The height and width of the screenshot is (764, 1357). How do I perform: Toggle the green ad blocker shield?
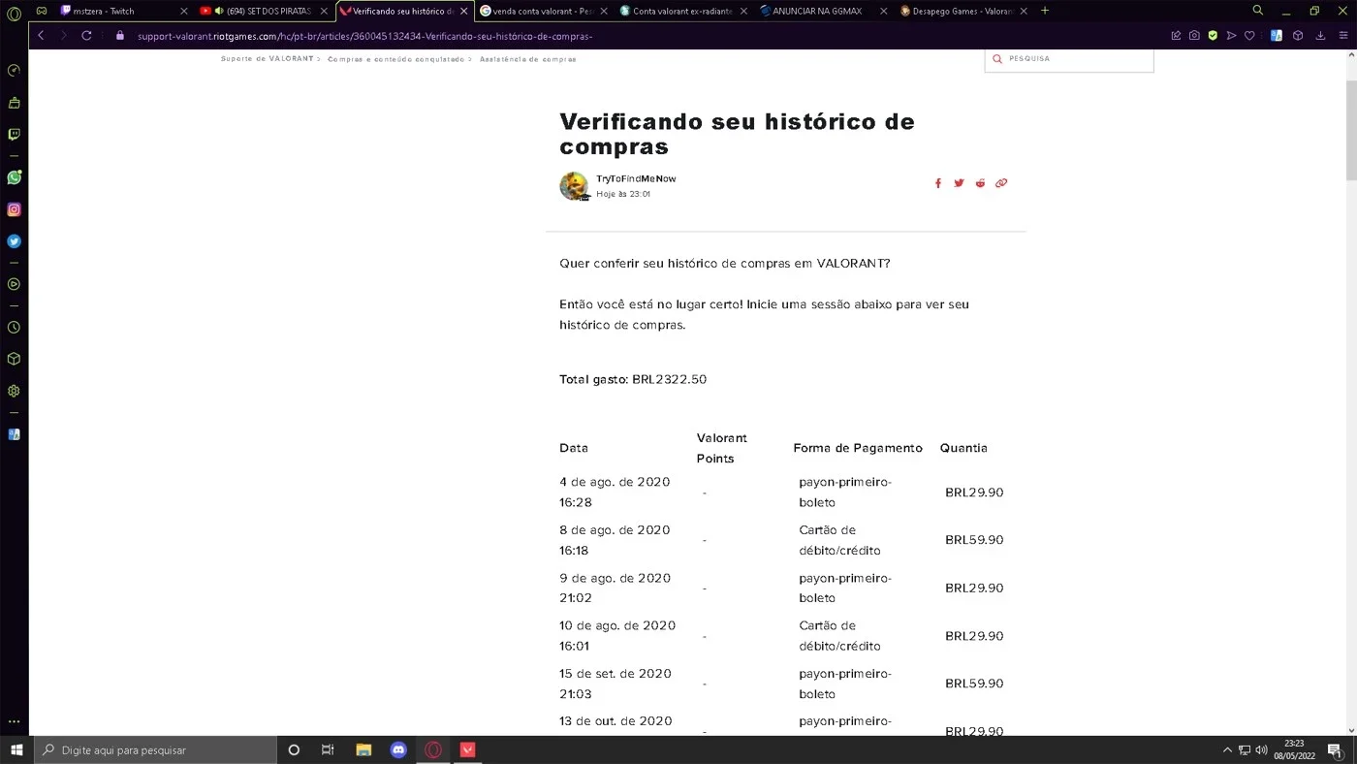pyautogui.click(x=1213, y=36)
